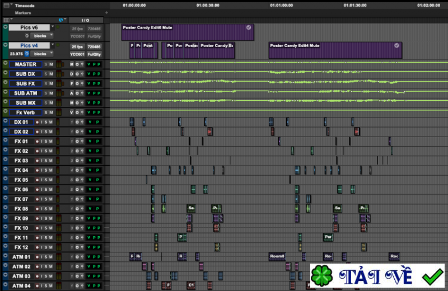Click the 25 fps button on Pics v4
Screen dimensions: 448x291
click(x=77, y=46)
